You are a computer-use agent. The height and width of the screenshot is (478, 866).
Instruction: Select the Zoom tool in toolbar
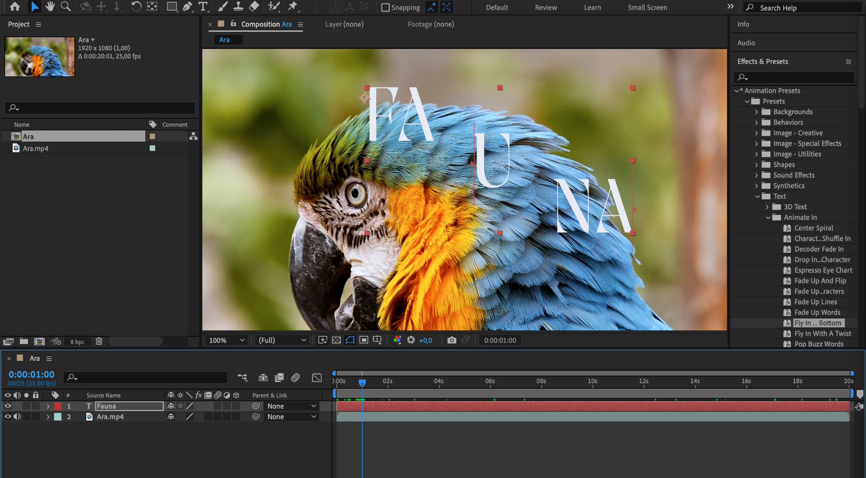pyautogui.click(x=66, y=6)
